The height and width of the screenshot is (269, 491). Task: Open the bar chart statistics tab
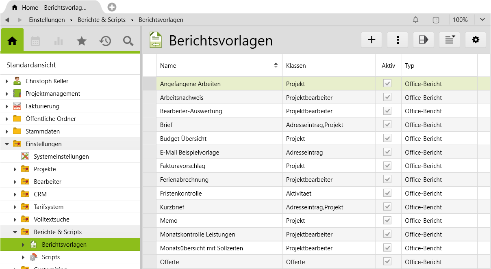(x=59, y=41)
